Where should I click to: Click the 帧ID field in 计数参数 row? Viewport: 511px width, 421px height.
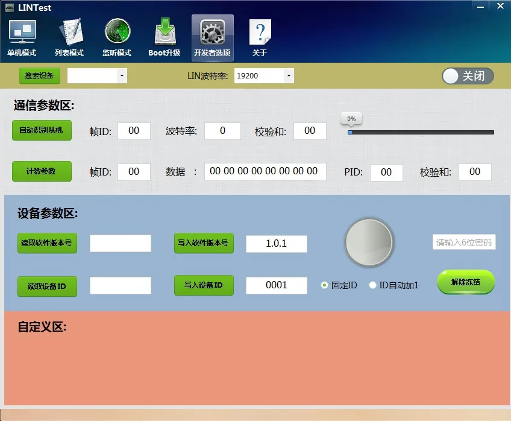pyautogui.click(x=134, y=172)
